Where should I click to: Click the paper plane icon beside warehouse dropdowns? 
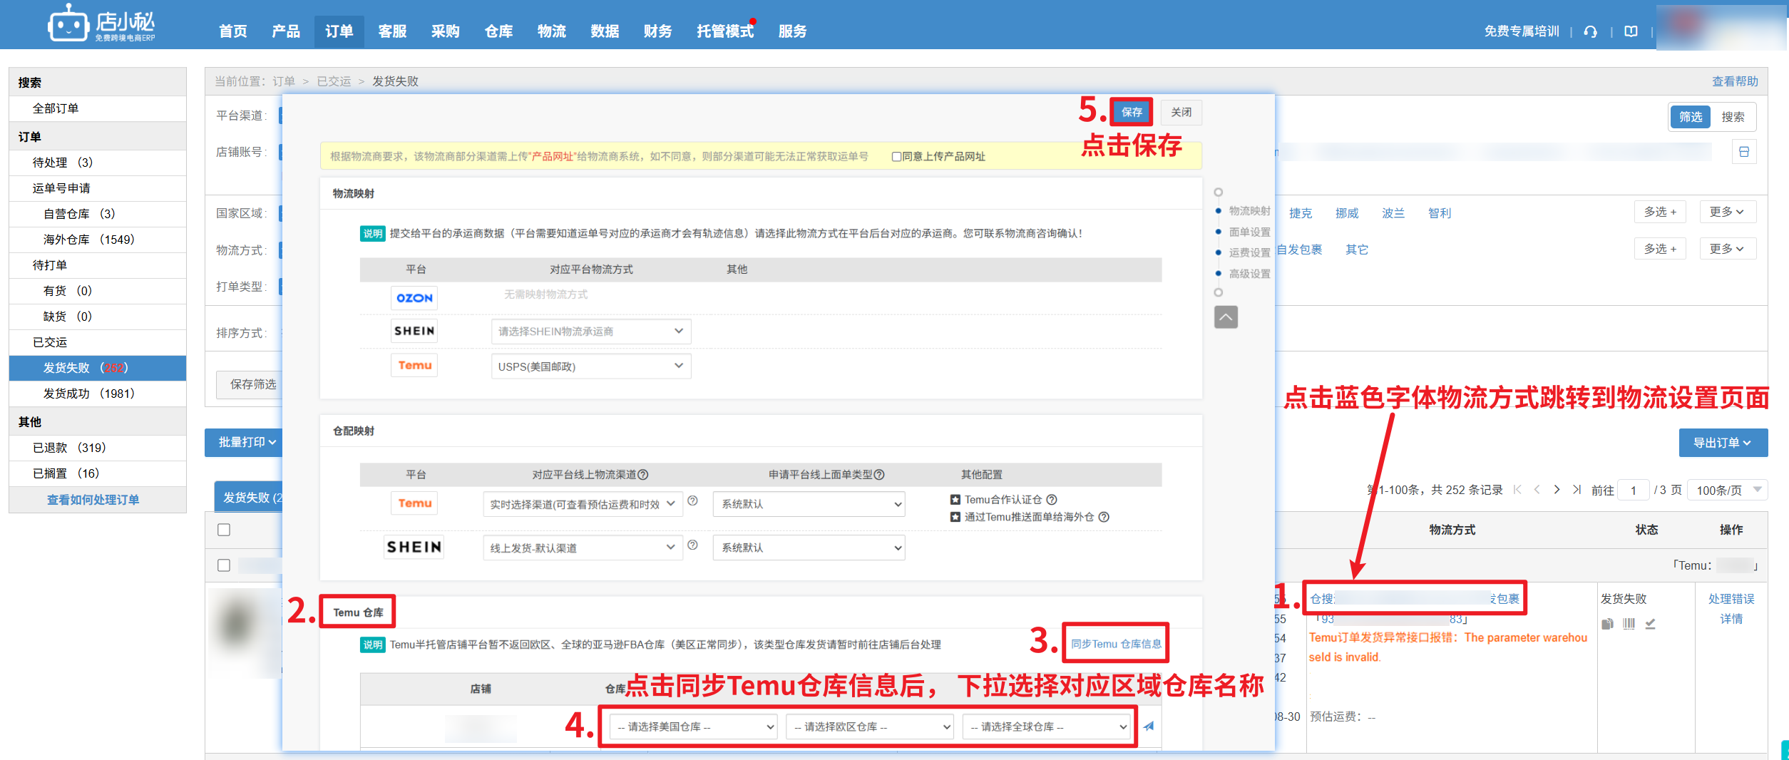(x=1148, y=726)
